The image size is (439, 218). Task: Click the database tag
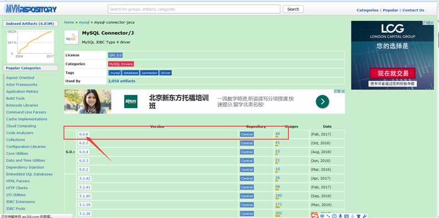tap(131, 73)
